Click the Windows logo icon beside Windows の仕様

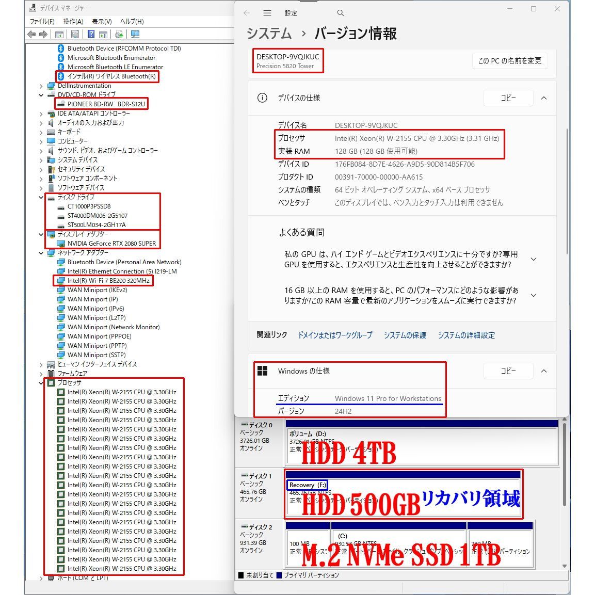tap(263, 371)
